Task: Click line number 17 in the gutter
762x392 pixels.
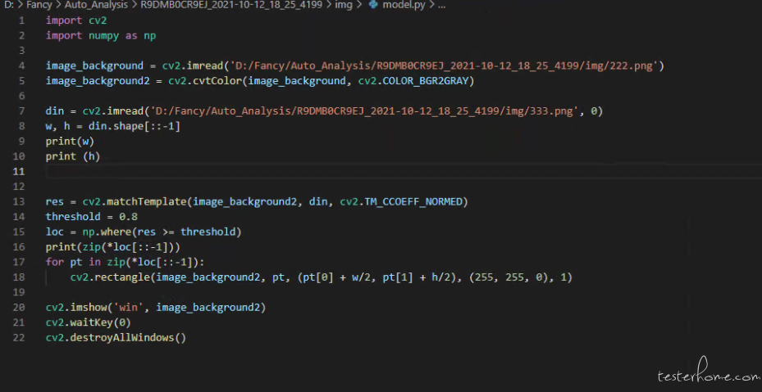Action: pos(19,262)
